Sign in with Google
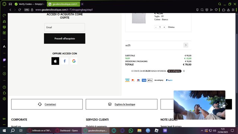The height and width of the screenshot is (134, 238). pos(74,61)
